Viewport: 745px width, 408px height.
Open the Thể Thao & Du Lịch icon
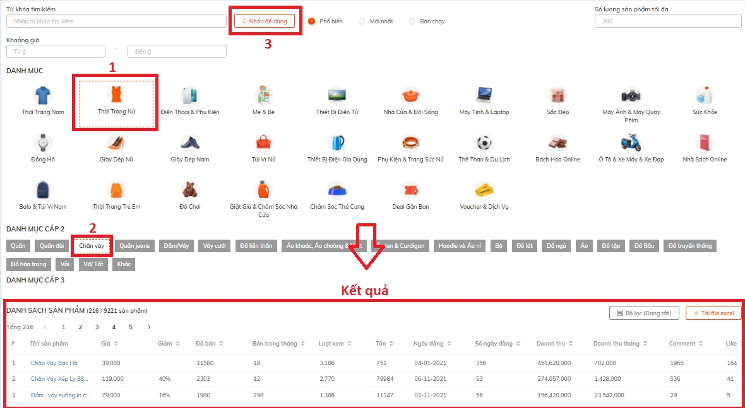coord(484,143)
